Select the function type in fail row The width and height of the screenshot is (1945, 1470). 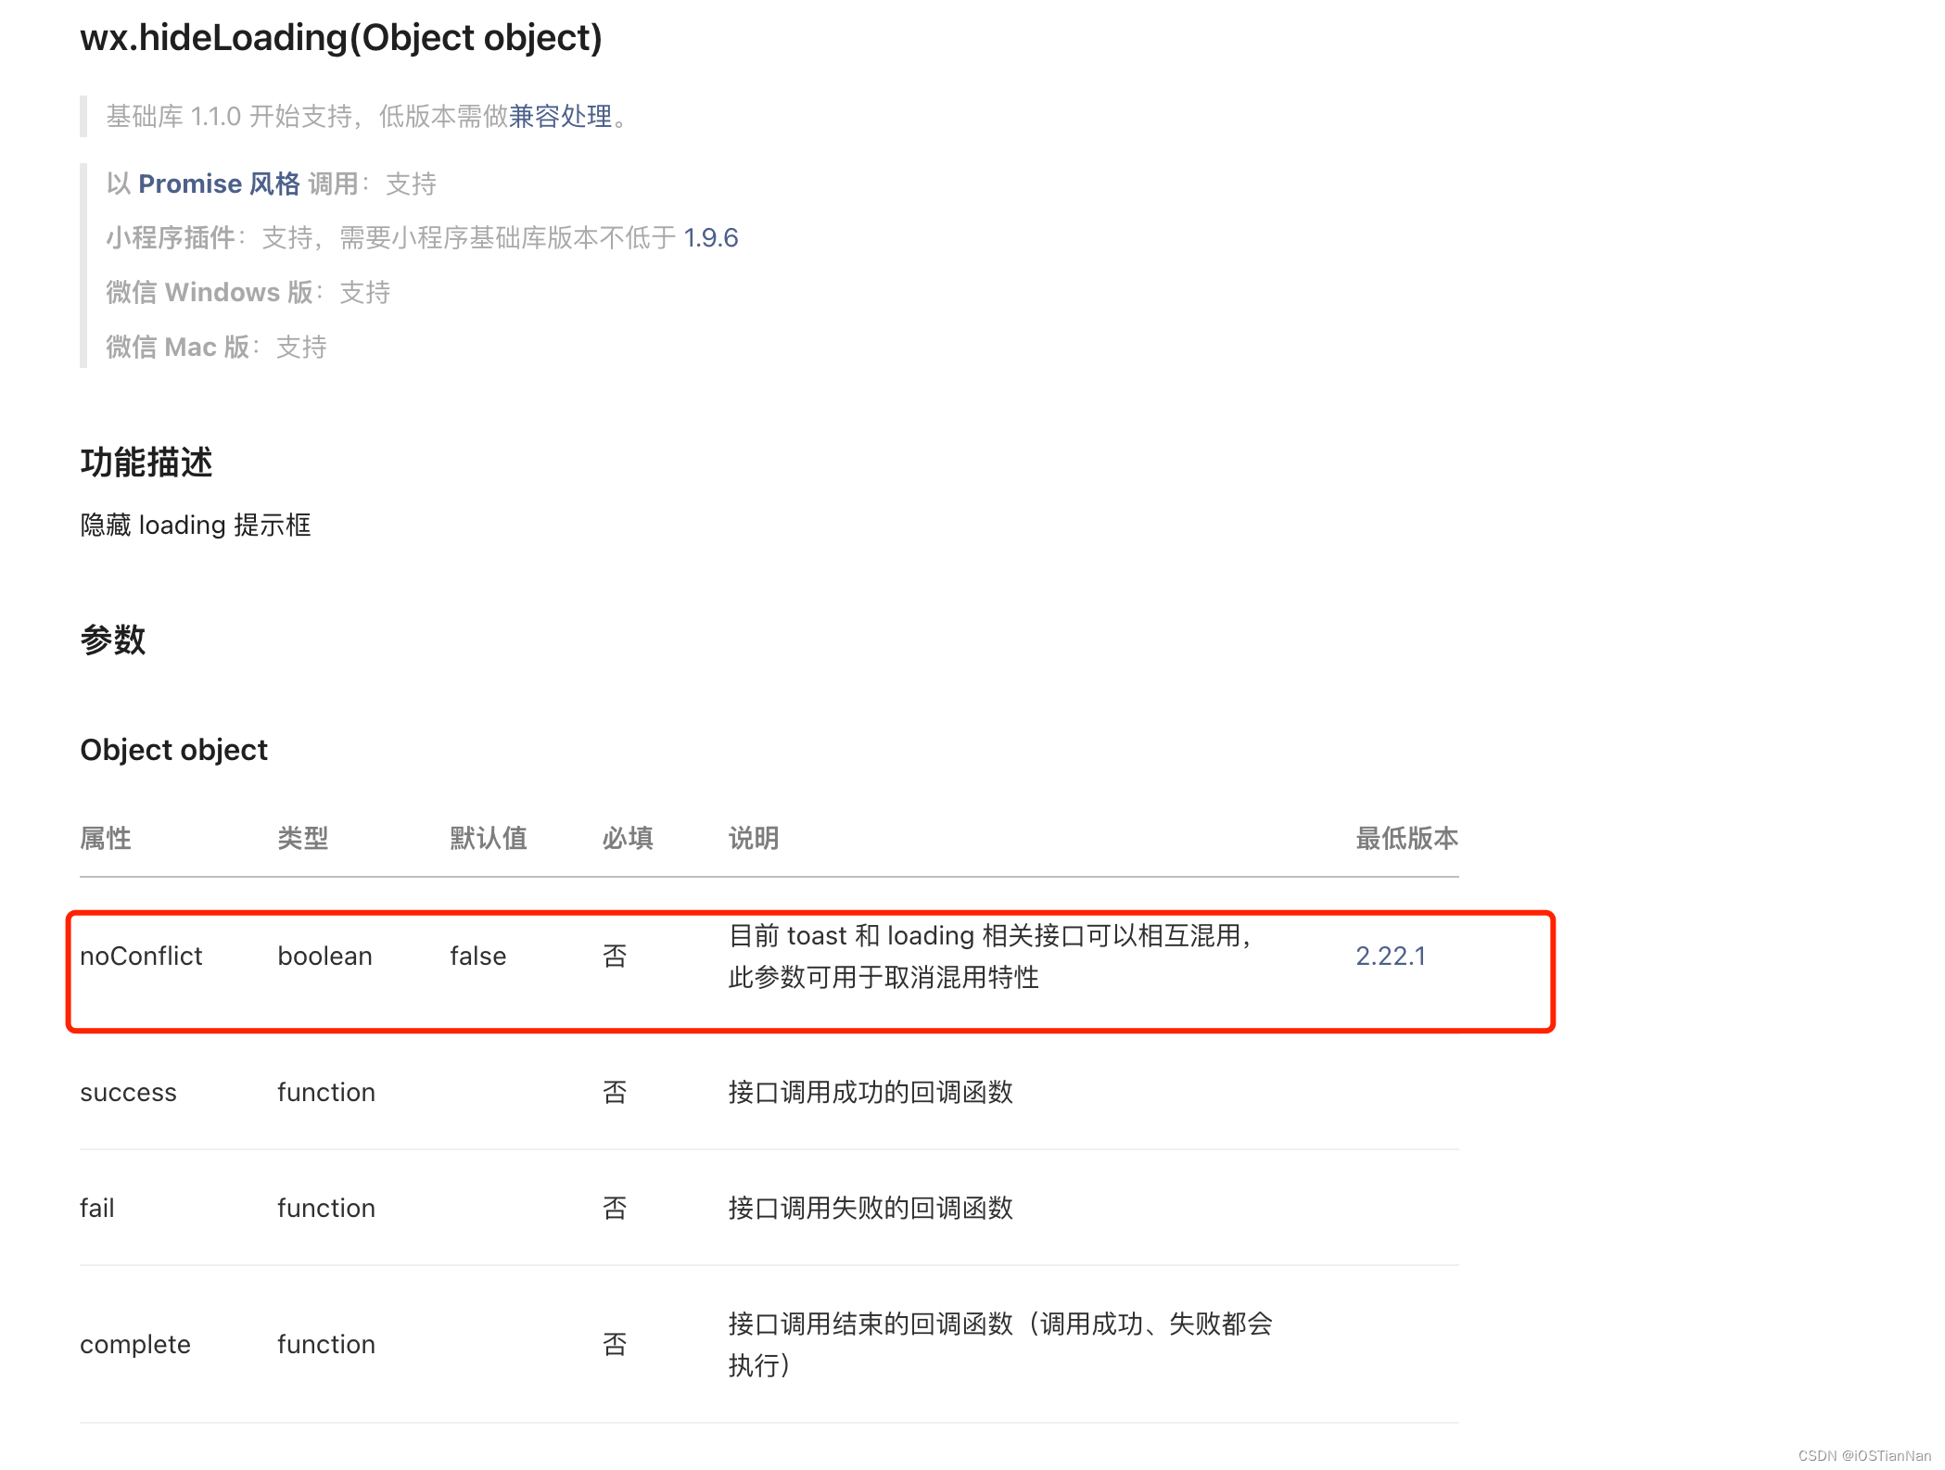click(326, 1208)
